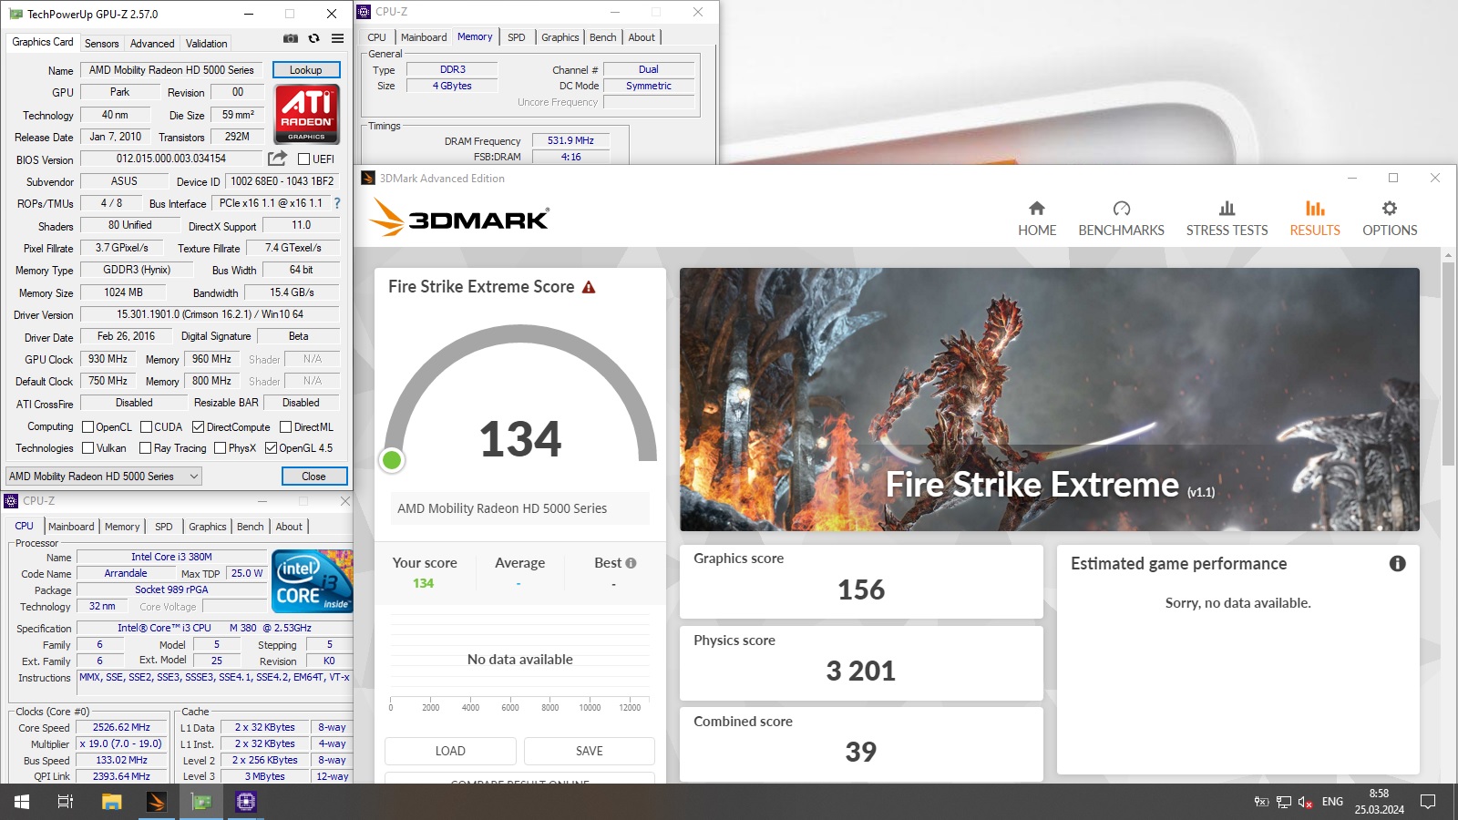
Task: Open the 3DMark Benchmarks section
Action: (x=1121, y=219)
